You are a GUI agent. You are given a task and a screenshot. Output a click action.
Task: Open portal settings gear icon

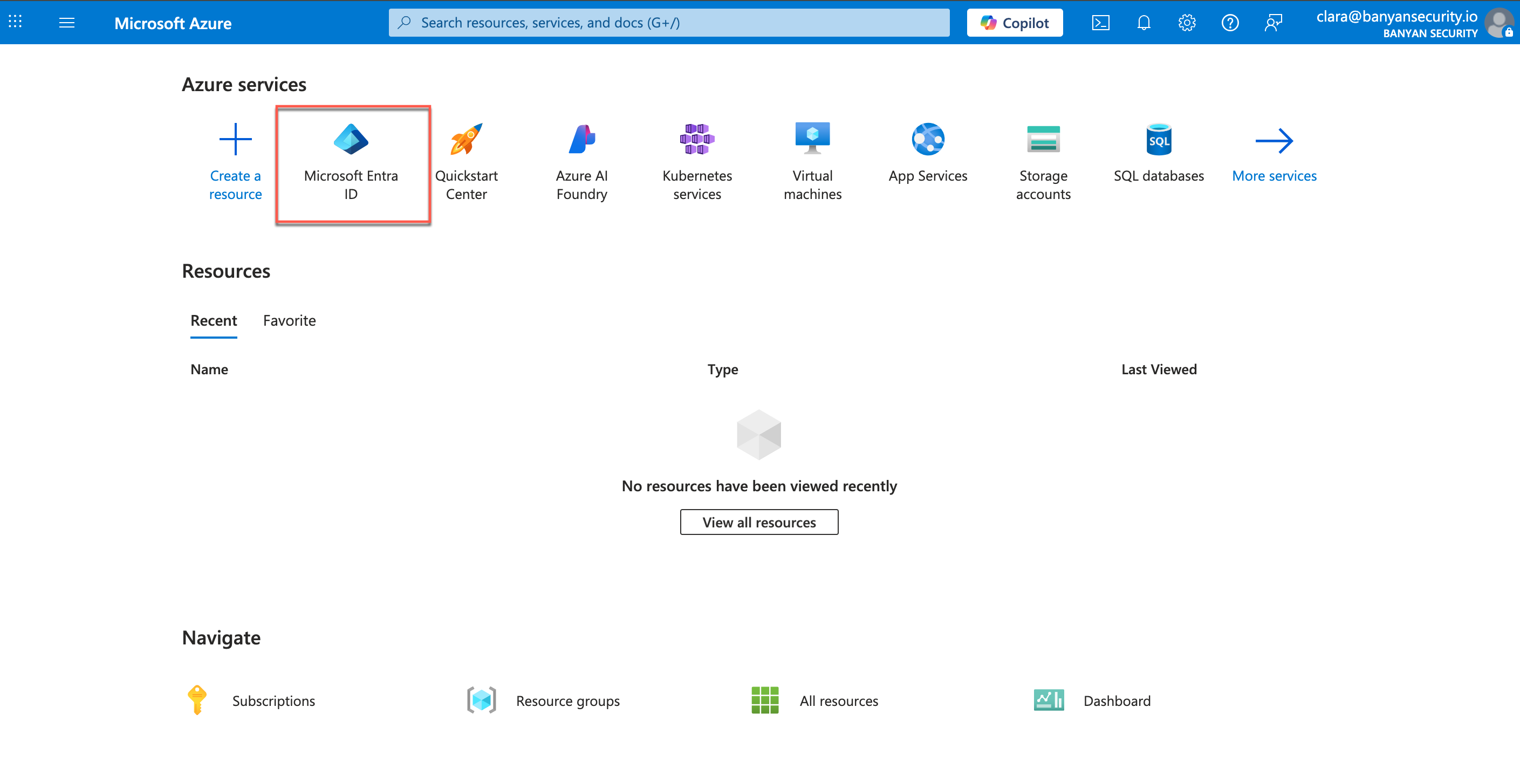pyautogui.click(x=1187, y=23)
